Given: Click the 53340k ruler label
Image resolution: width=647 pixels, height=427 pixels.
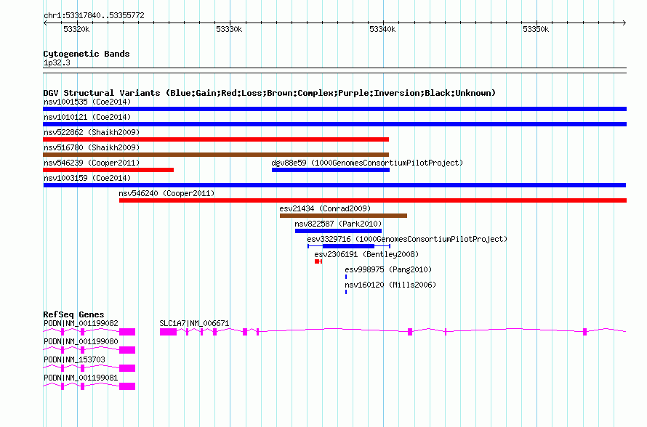Looking at the screenshot, I should pyautogui.click(x=382, y=30).
